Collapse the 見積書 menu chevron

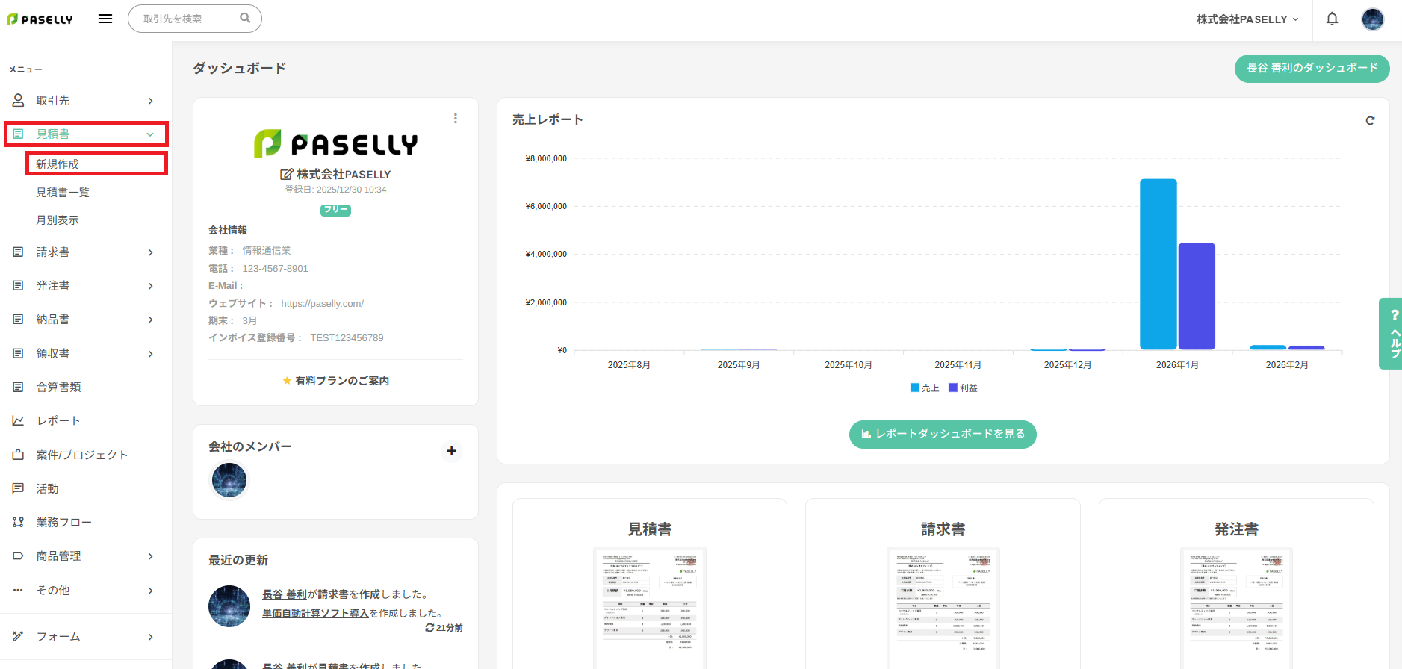pyautogui.click(x=150, y=134)
